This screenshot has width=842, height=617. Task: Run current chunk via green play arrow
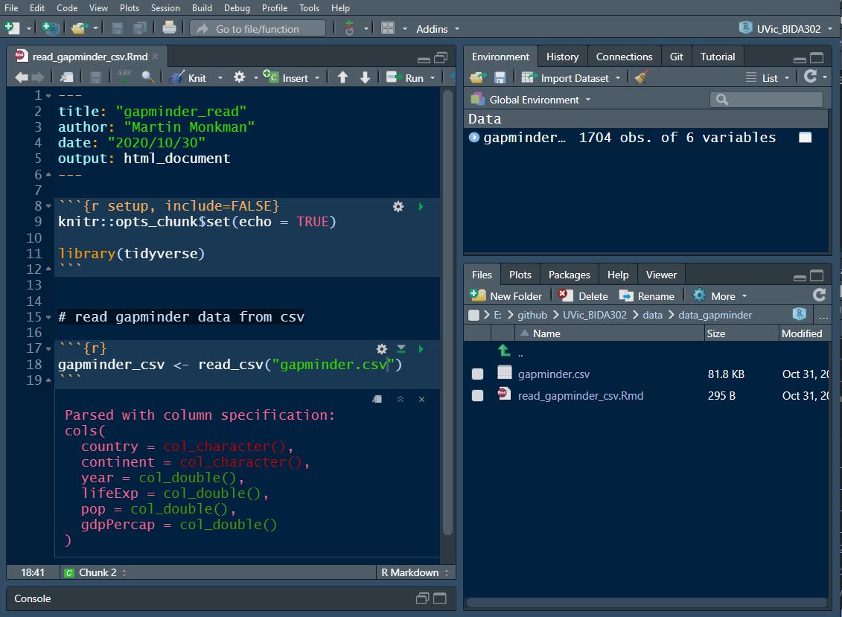pyautogui.click(x=421, y=349)
